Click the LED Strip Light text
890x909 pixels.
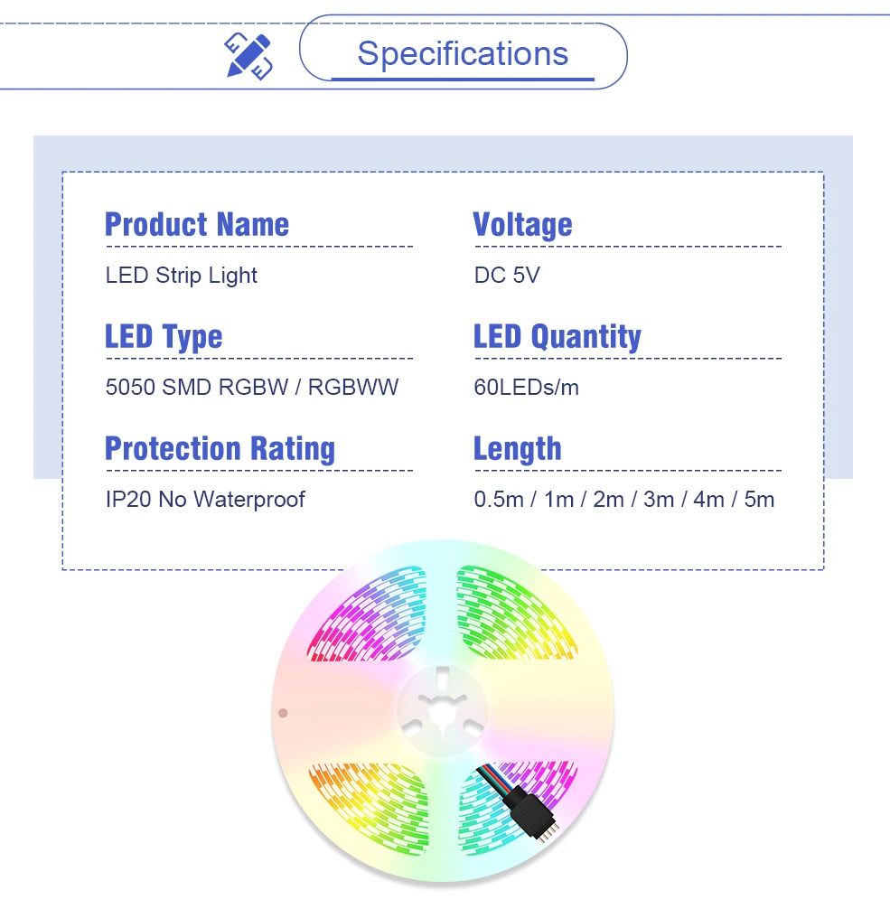pyautogui.click(x=182, y=276)
